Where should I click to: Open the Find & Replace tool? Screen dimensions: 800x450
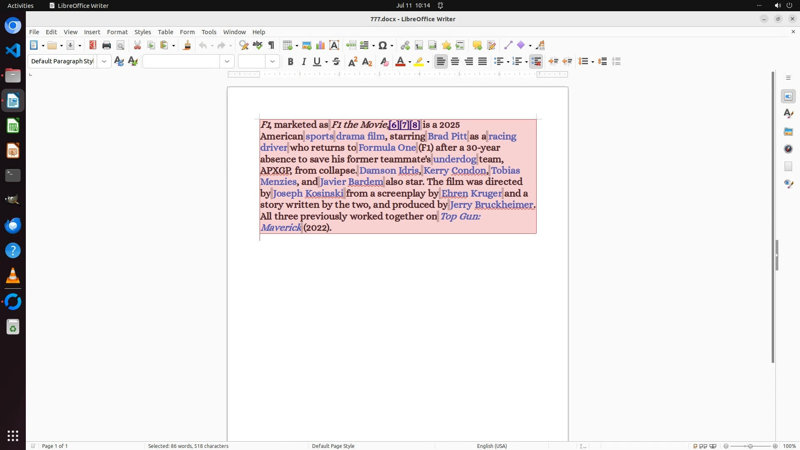click(x=244, y=45)
